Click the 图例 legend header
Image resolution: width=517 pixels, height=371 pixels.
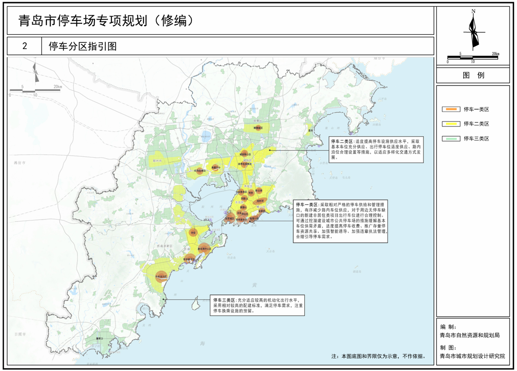coord(473,75)
